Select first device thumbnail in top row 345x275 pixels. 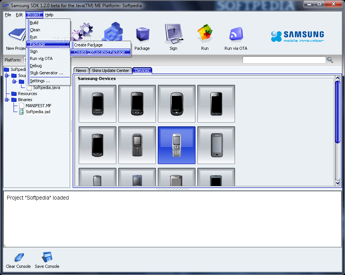(98, 104)
